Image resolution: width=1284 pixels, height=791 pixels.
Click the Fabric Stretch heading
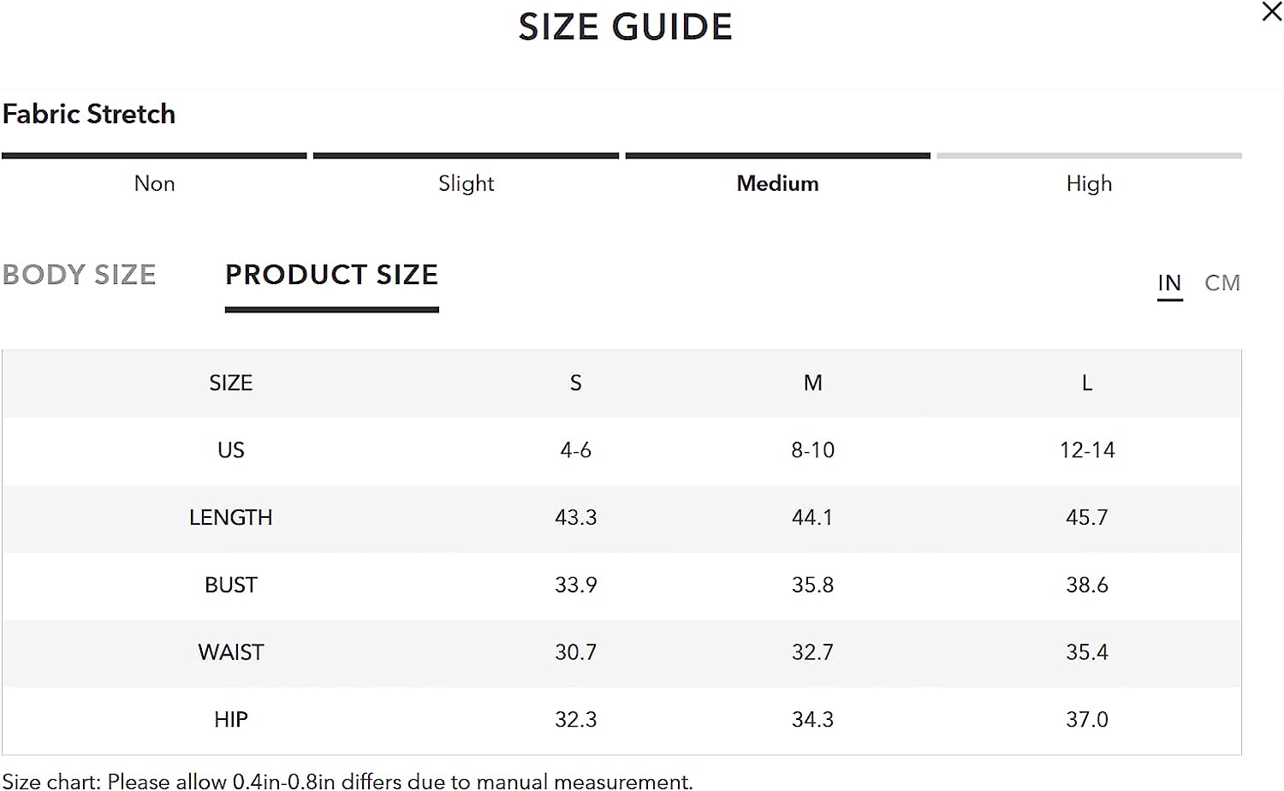click(x=89, y=115)
